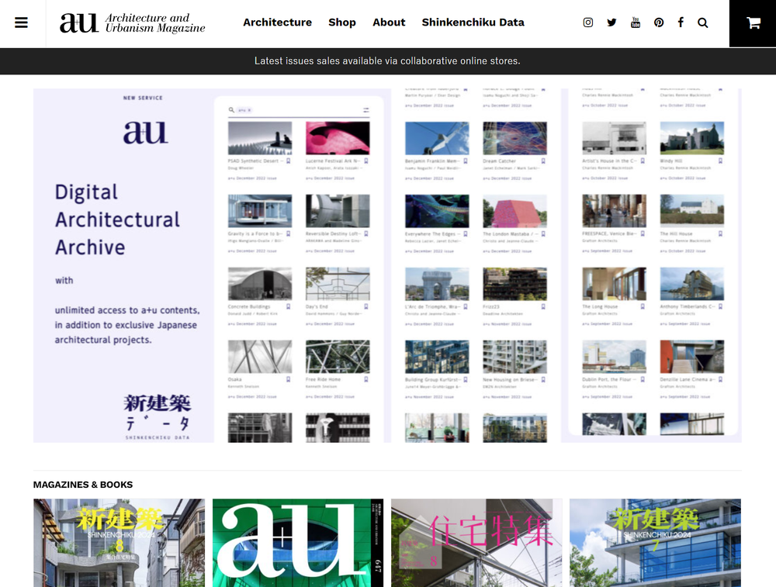Click the Reversible Destiny Loft thumbnail
Viewport: 776px width, 587px height.
pyautogui.click(x=338, y=211)
